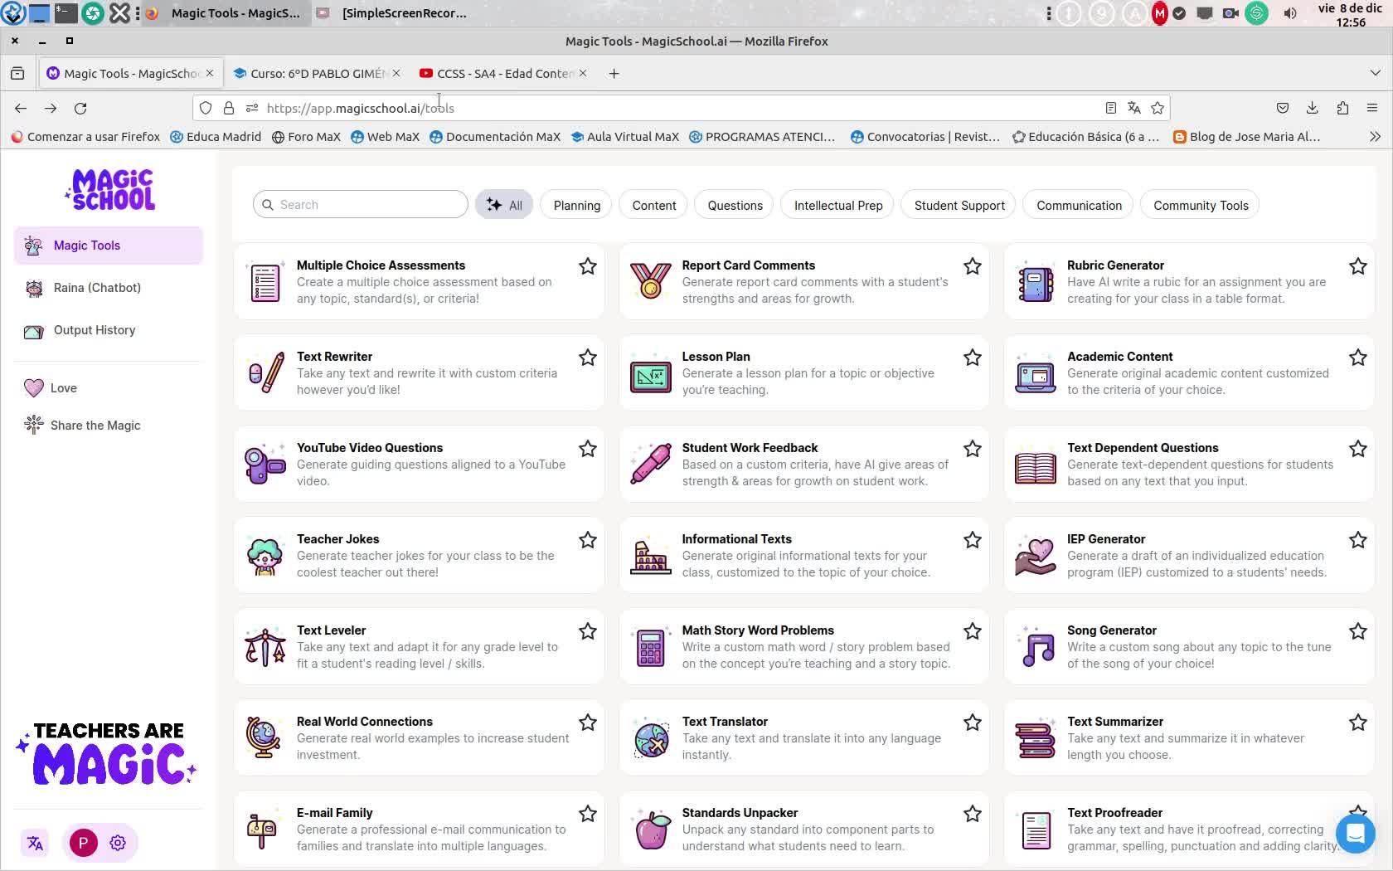Viewport: 1393px width, 871px height.
Task: Open the Text Rewriter pencil icon
Action: 265,373
